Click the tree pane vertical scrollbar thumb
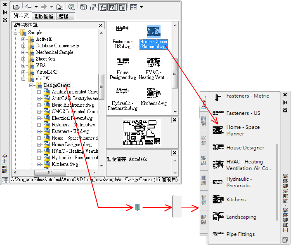This screenshot has height=247, width=293. (x=101, y=86)
